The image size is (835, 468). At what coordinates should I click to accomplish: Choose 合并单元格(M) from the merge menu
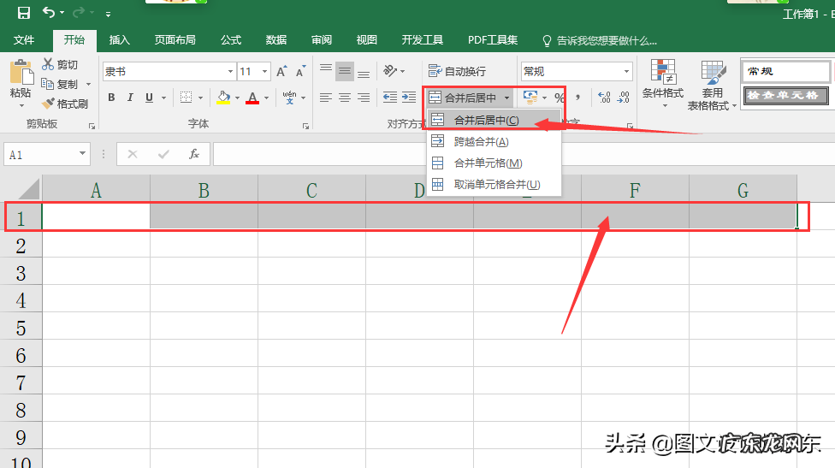pos(494,163)
